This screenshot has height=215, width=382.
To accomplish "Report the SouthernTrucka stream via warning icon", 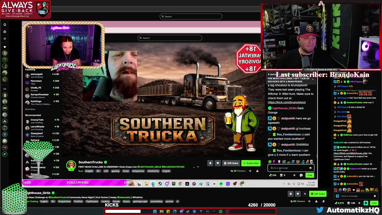I will (x=257, y=171).
